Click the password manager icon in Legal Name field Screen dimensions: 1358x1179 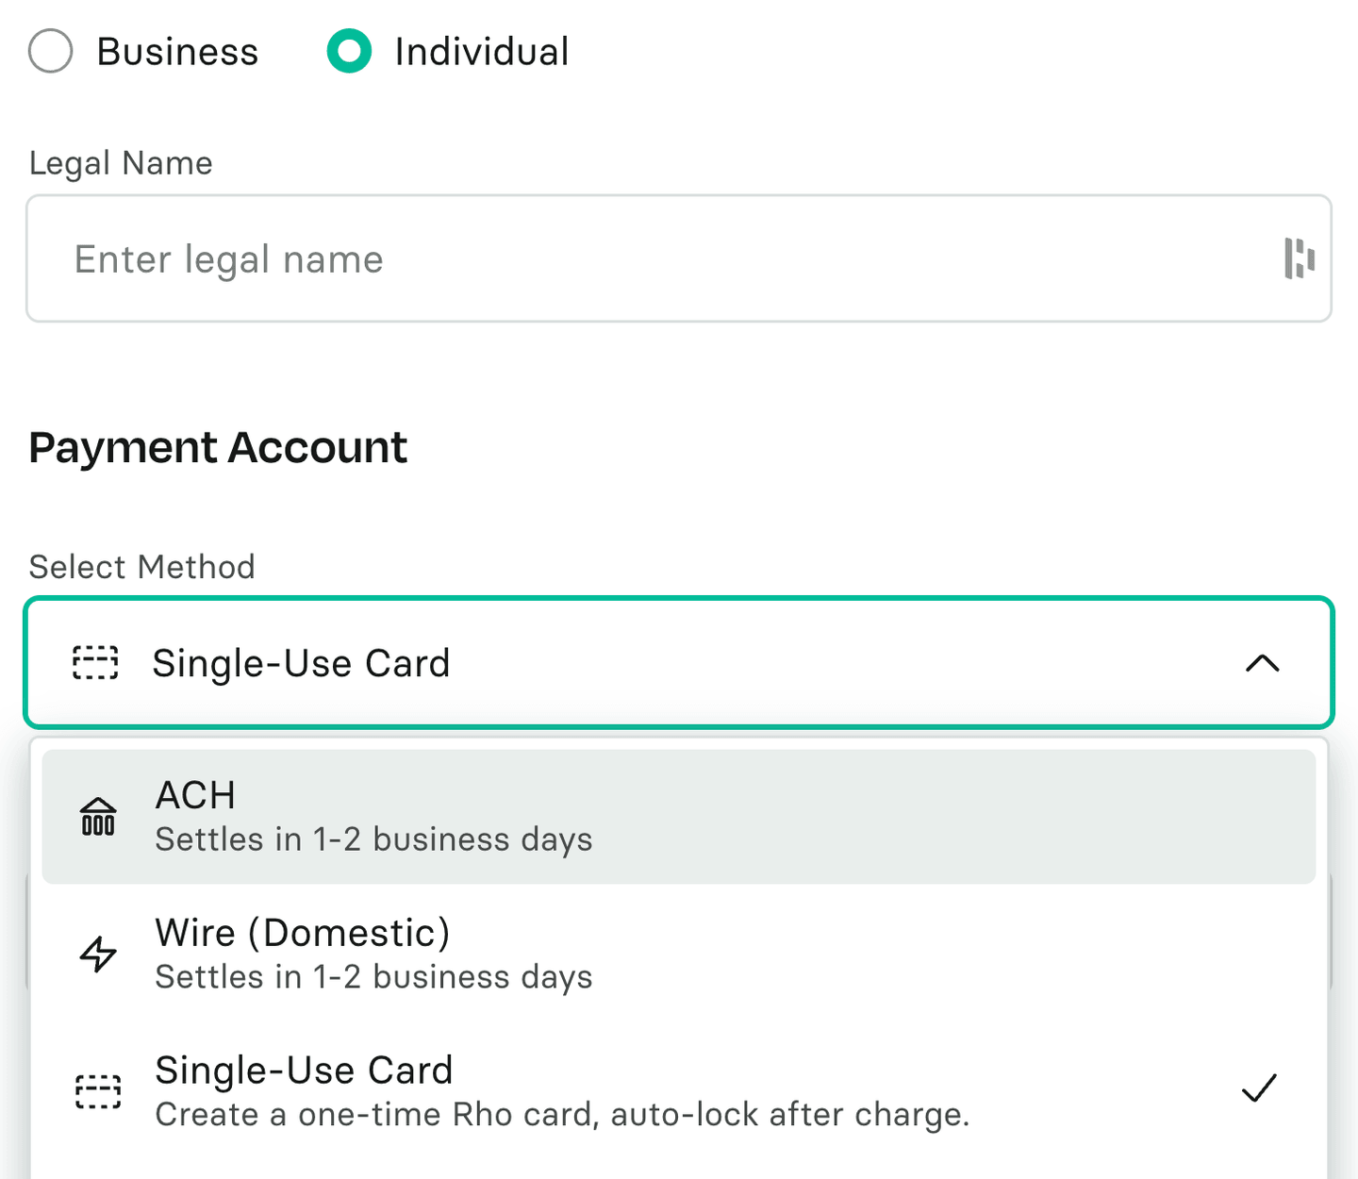point(1299,258)
